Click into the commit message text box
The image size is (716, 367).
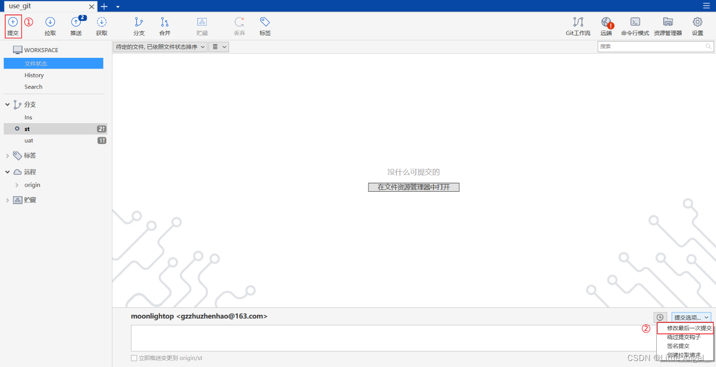[x=393, y=338]
